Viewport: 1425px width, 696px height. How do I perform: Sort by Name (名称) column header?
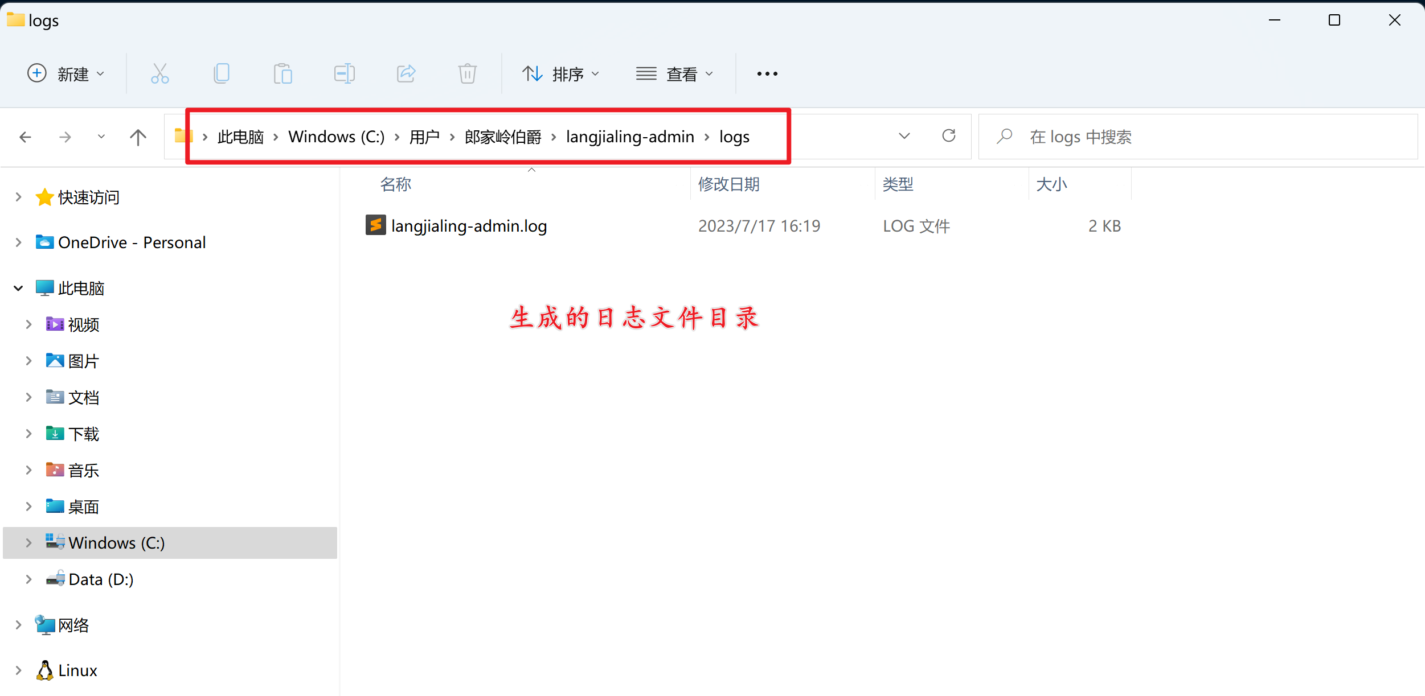point(395,184)
